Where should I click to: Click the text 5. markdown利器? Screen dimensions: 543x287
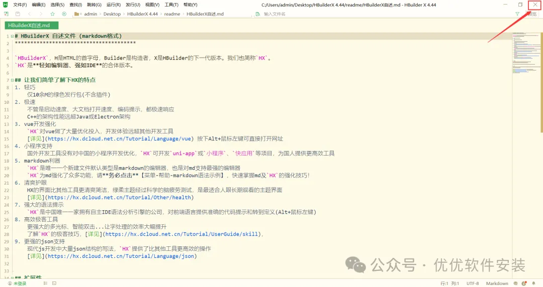(x=37, y=161)
